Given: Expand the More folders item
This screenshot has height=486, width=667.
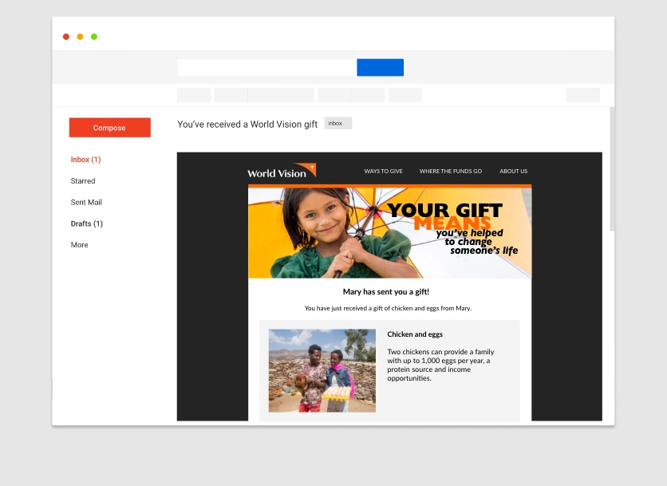Looking at the screenshot, I should click(80, 245).
